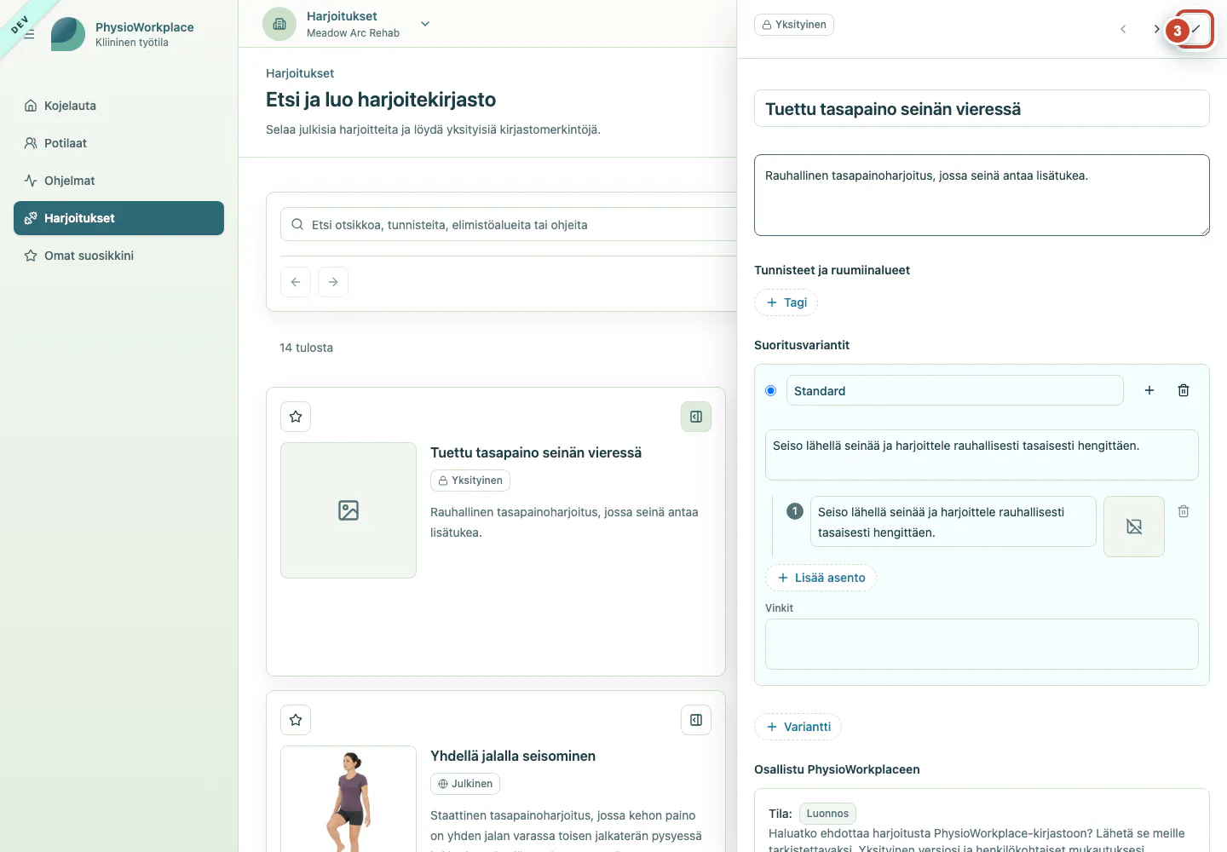The width and height of the screenshot is (1227, 852).
Task: Click the edit pencil icon in detail panel
Action: pyautogui.click(x=1195, y=29)
